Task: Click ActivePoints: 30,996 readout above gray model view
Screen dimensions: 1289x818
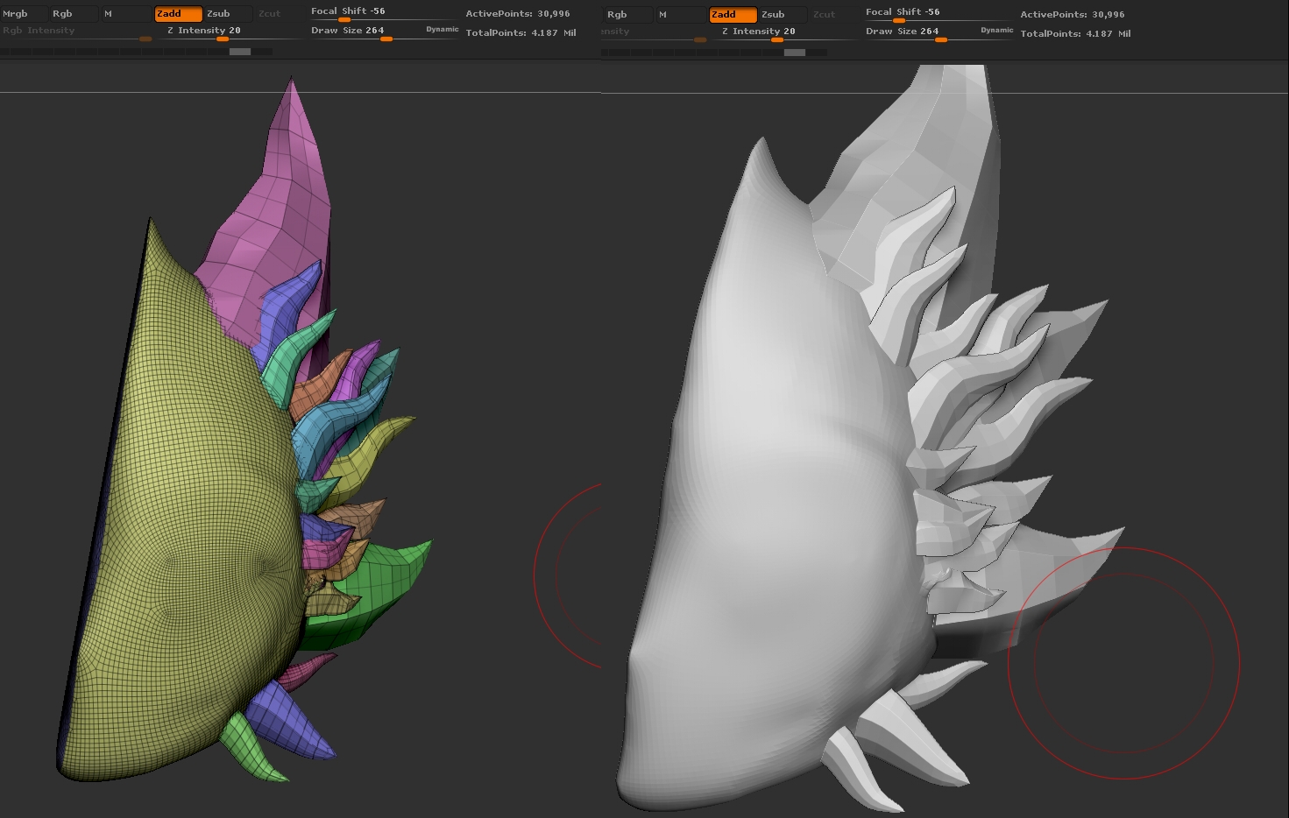Action: click(x=1073, y=15)
